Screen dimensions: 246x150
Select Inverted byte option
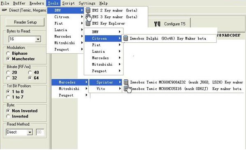[8, 116]
